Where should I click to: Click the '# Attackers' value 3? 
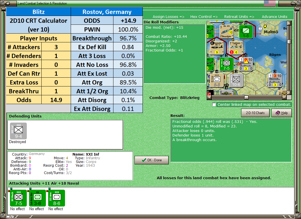56,47
